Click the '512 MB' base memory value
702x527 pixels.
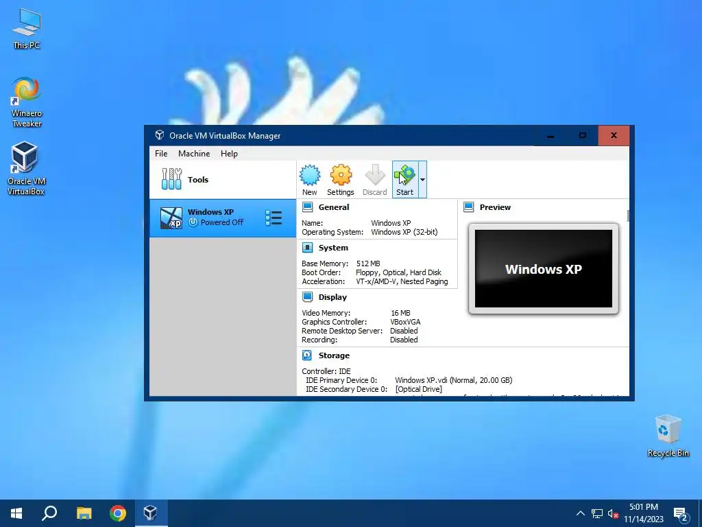[x=368, y=263]
